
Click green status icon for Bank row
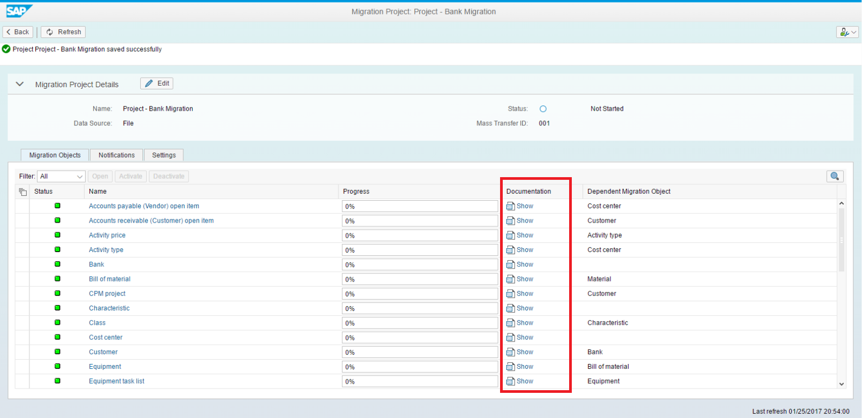[x=57, y=264]
